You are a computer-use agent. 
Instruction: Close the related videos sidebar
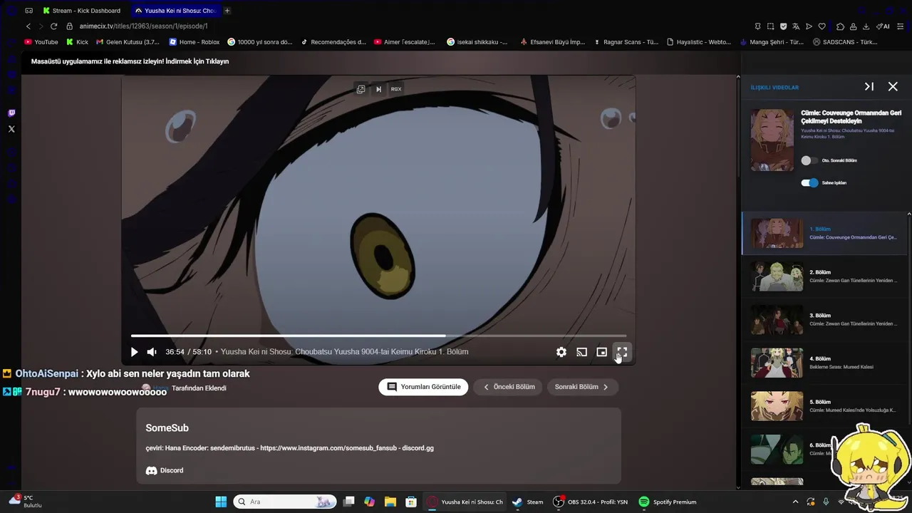point(893,86)
